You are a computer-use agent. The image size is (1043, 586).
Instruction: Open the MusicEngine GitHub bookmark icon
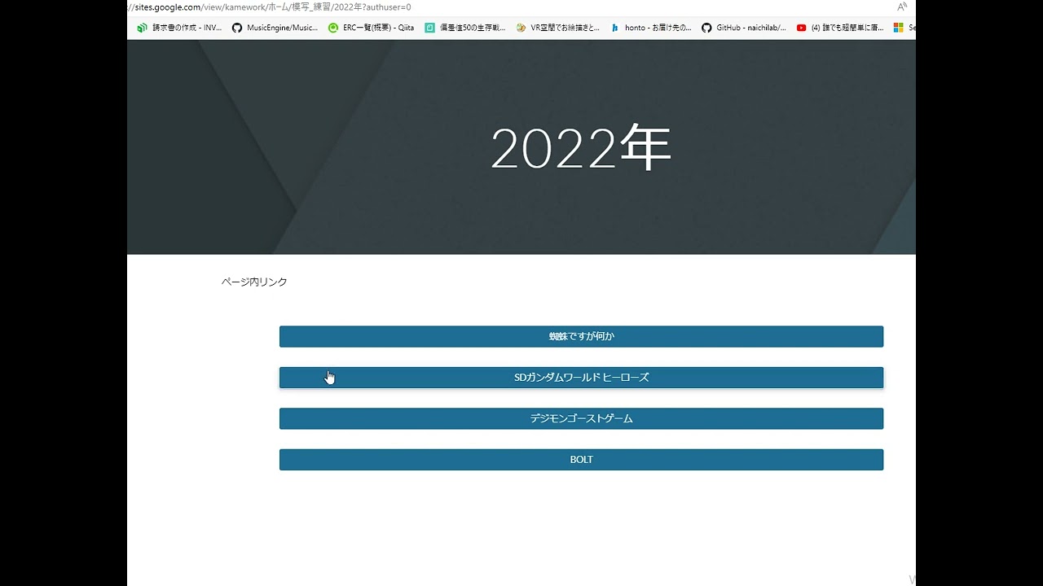[x=237, y=28]
